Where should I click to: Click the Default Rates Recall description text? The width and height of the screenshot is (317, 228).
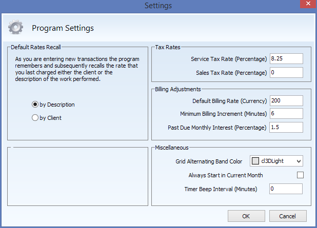[x=77, y=69]
